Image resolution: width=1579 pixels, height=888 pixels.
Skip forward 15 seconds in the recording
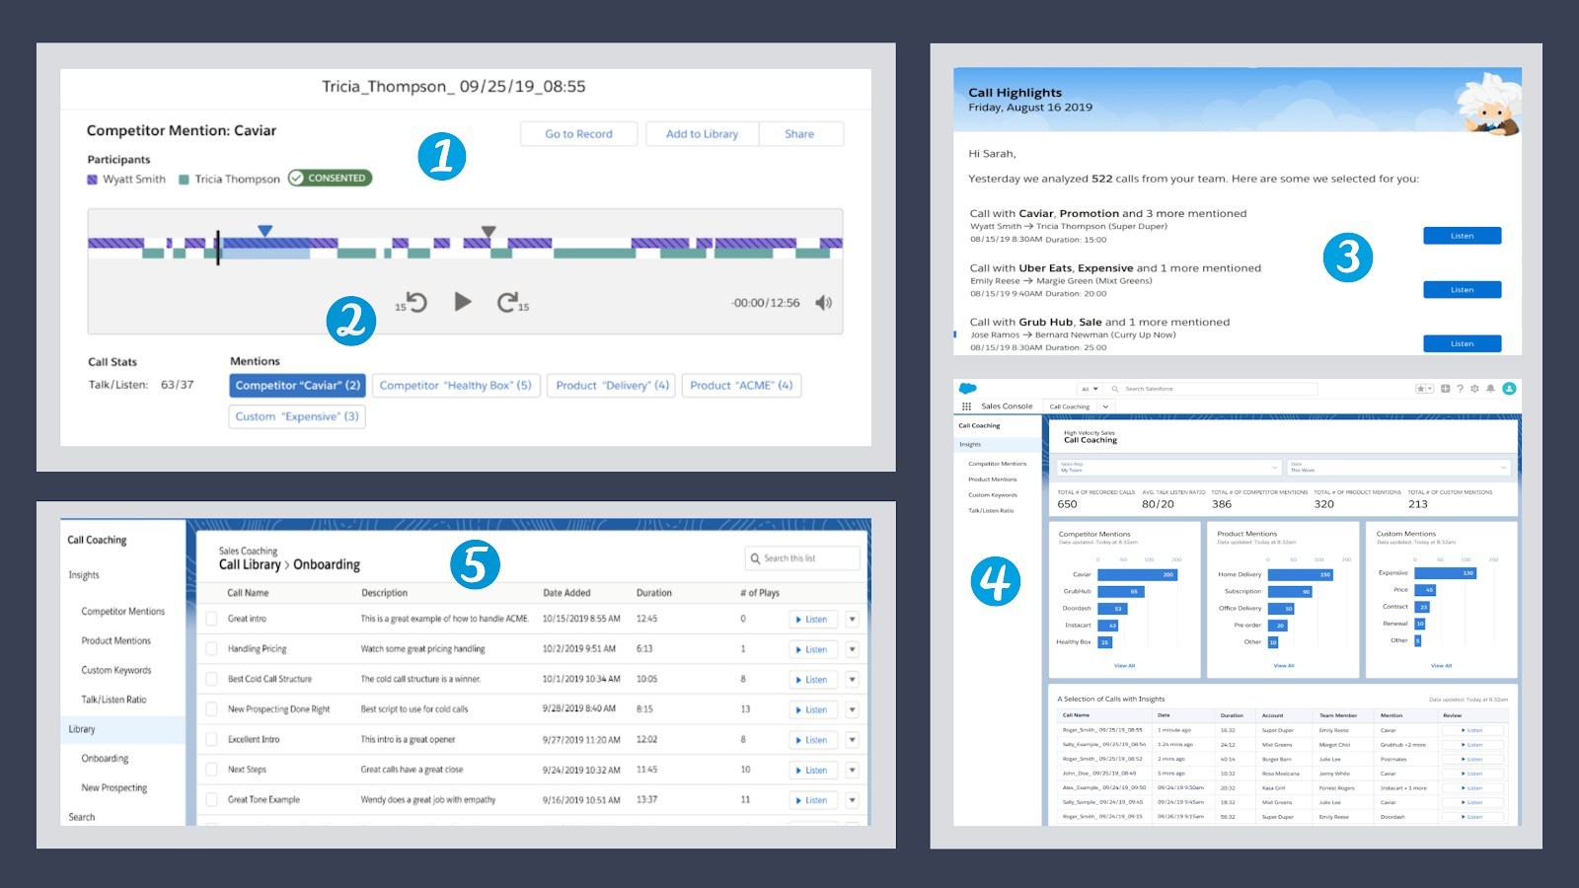(x=510, y=303)
